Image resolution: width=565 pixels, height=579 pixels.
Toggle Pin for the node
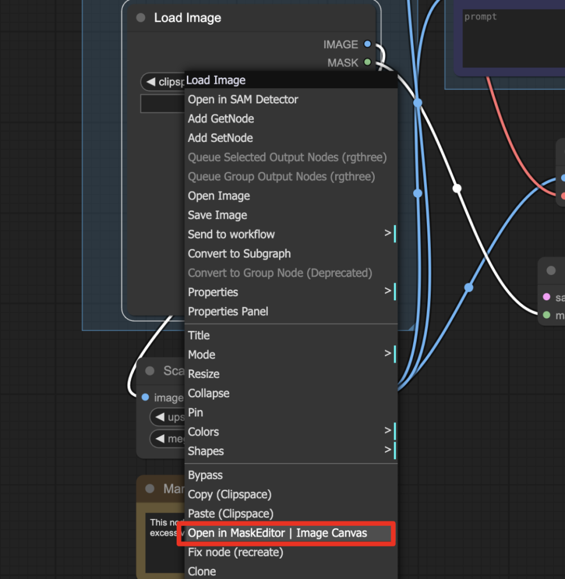tap(195, 412)
